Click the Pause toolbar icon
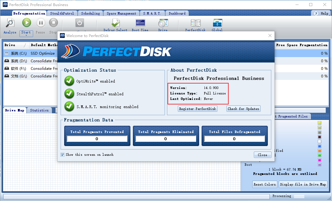This screenshot has width=332, height=201. (41, 22)
